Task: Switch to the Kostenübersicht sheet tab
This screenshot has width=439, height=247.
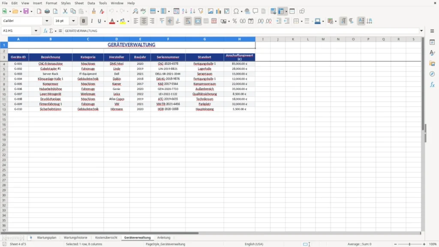Action: tap(106, 238)
